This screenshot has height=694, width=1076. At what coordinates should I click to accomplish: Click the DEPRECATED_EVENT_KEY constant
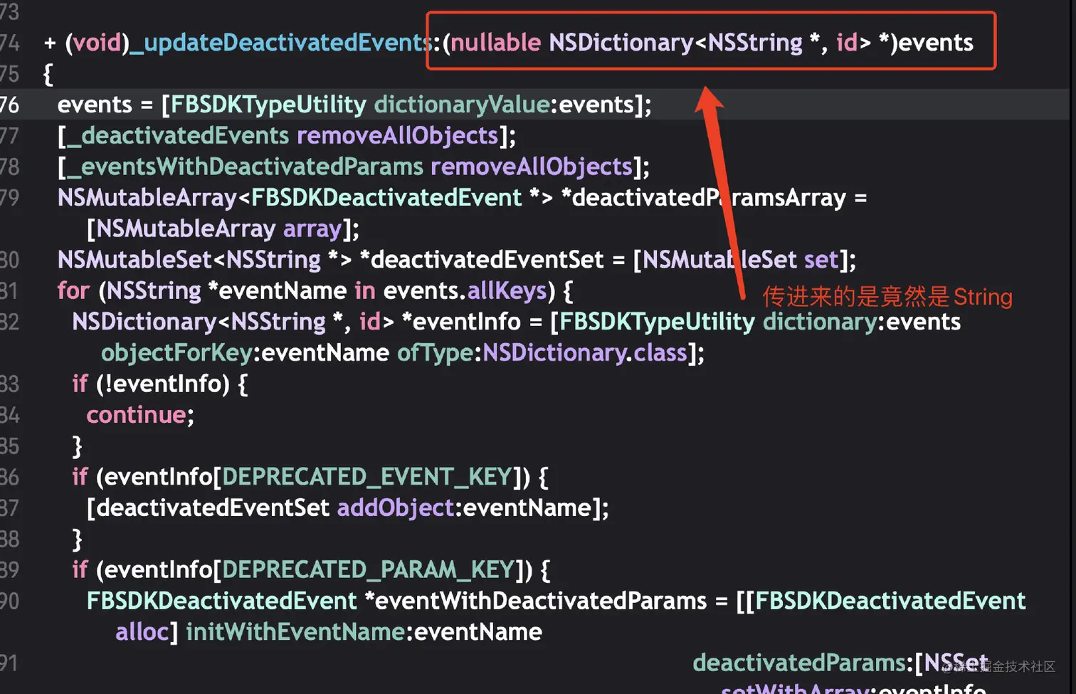pos(367,476)
